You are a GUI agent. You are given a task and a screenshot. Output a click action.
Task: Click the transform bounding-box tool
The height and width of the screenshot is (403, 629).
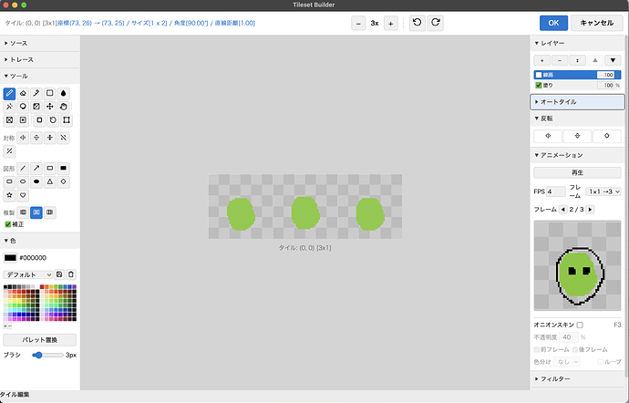(67, 120)
